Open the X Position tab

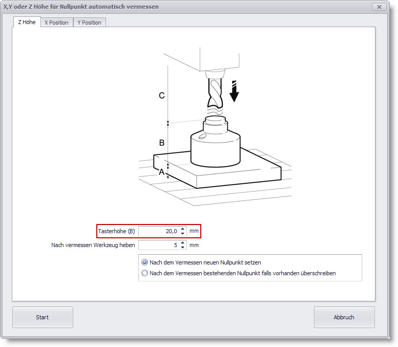click(x=56, y=23)
